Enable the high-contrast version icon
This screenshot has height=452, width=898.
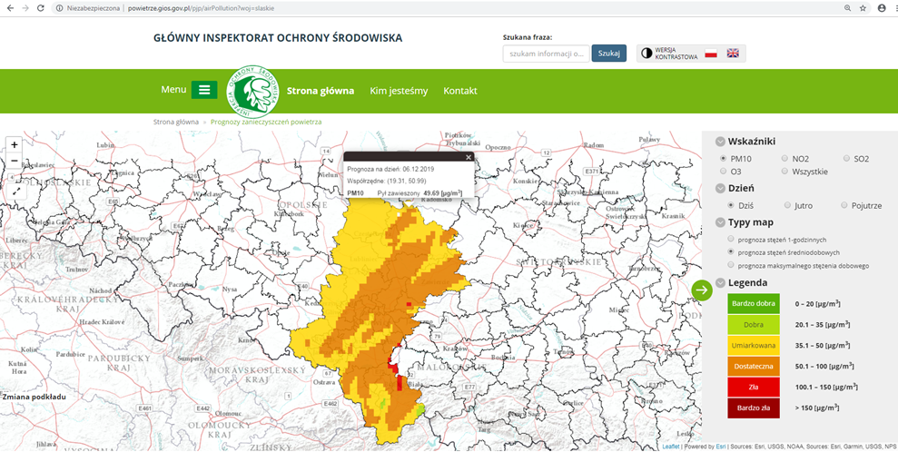[x=647, y=54]
